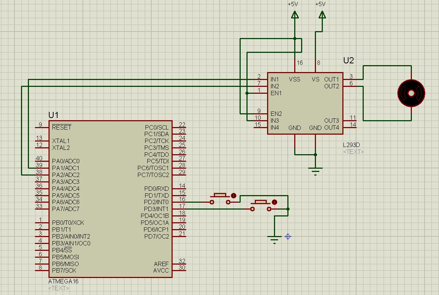Toggle the red latch dot on the PD2 push button
This screenshot has height=295, width=439.
coord(233,196)
